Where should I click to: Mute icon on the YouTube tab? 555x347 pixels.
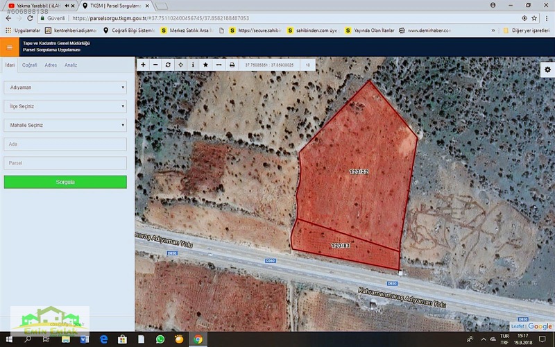67,6
